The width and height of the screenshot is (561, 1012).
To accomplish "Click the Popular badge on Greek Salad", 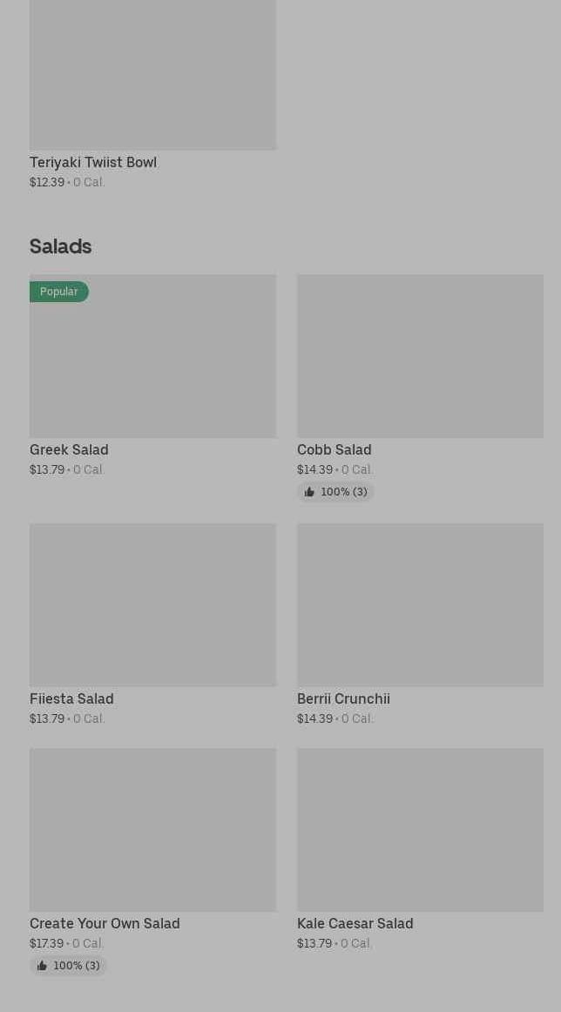I will (59, 292).
